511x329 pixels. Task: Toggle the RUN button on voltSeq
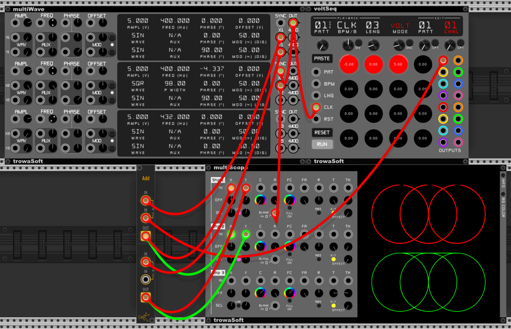click(x=322, y=144)
